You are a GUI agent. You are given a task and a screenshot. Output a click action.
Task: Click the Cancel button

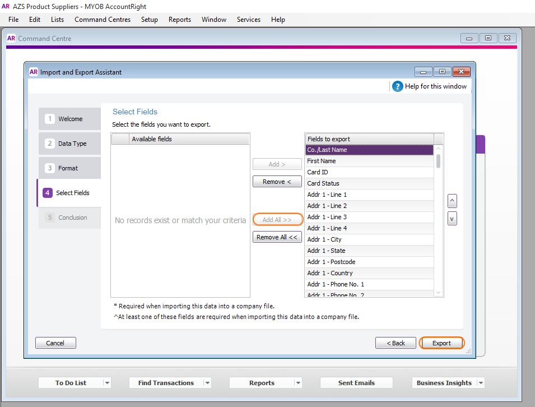(x=55, y=343)
